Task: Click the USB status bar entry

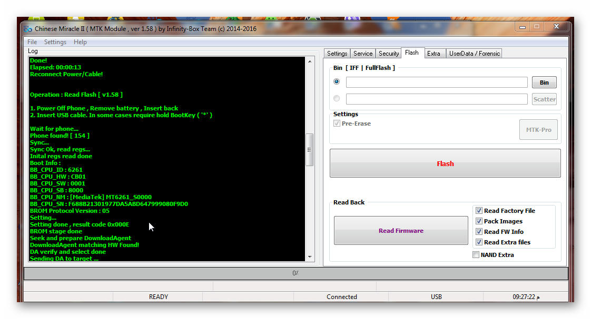Action: (x=436, y=297)
